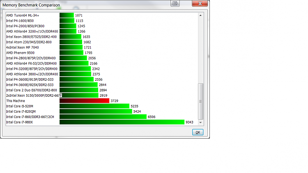Click the score value 2342
Image resolution: width=308 pixels, height=173 pixels.
point(96,68)
